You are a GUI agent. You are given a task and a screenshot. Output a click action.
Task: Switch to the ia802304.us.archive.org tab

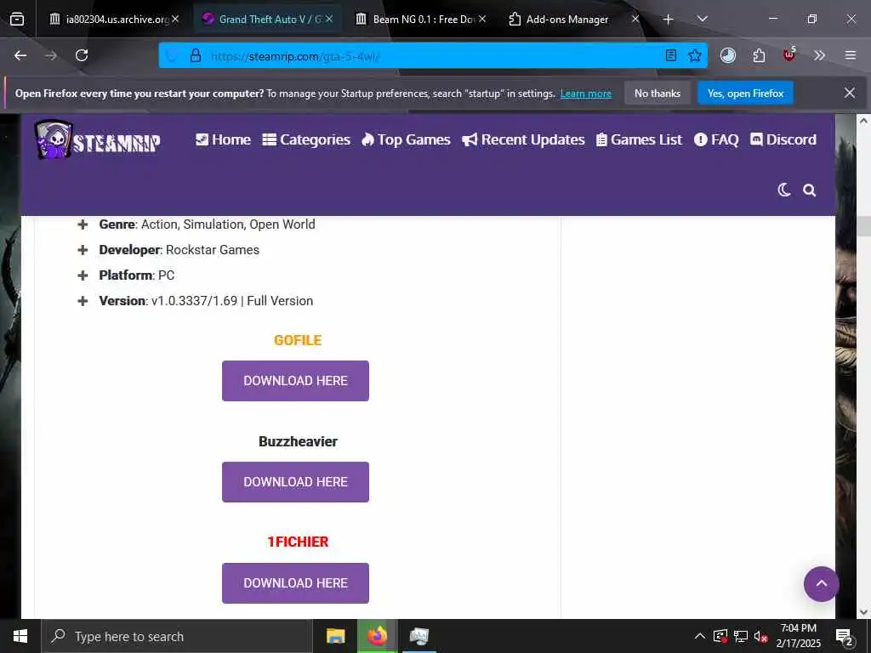tap(115, 20)
